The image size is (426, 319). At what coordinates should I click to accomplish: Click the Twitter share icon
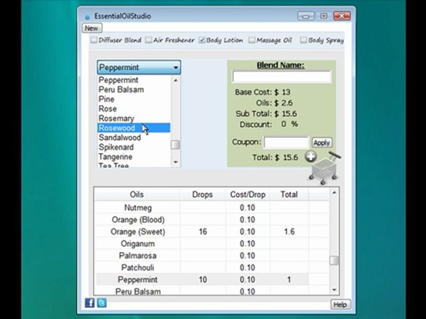(102, 303)
